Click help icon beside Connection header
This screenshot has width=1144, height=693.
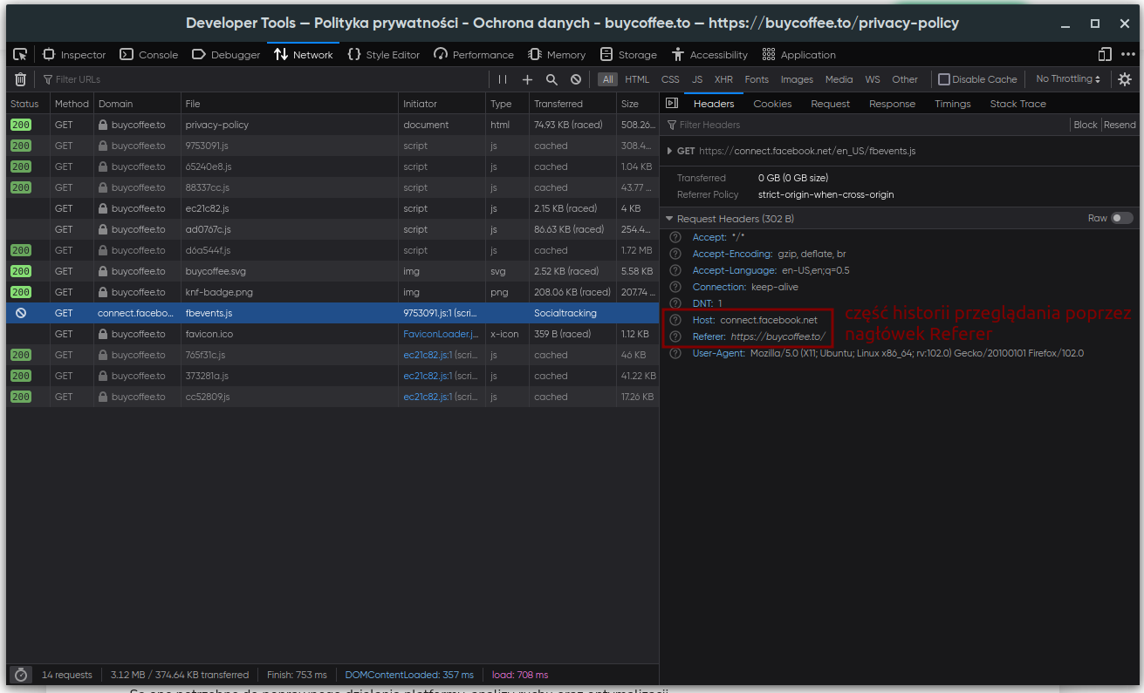pos(675,287)
